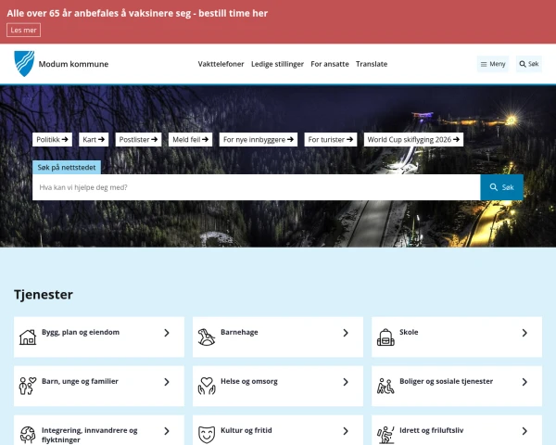The image size is (556, 445).
Task: Click the family icon for Barn, unge og familier
Action: [28, 386]
